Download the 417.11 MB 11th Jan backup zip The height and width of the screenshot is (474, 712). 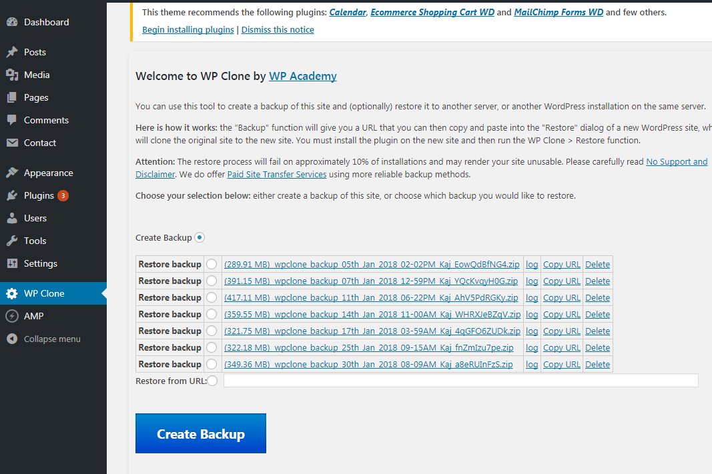371,297
